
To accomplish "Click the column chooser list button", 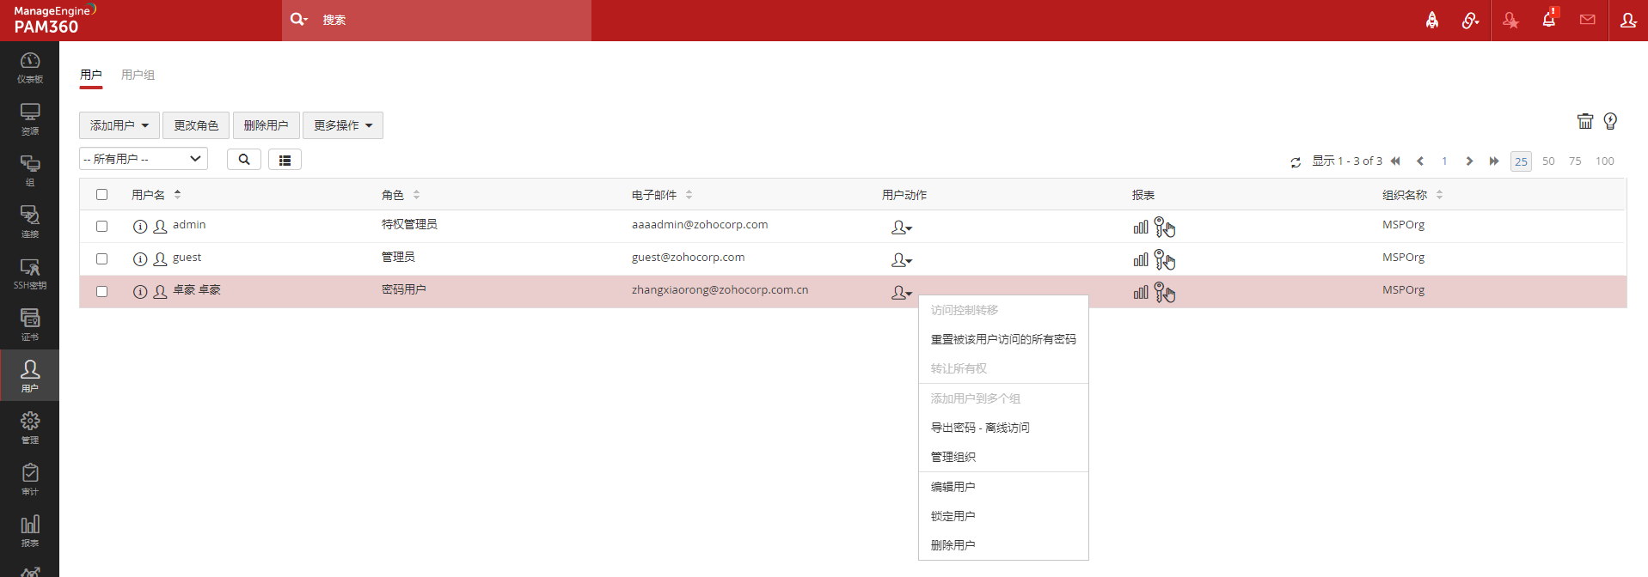I will [285, 159].
